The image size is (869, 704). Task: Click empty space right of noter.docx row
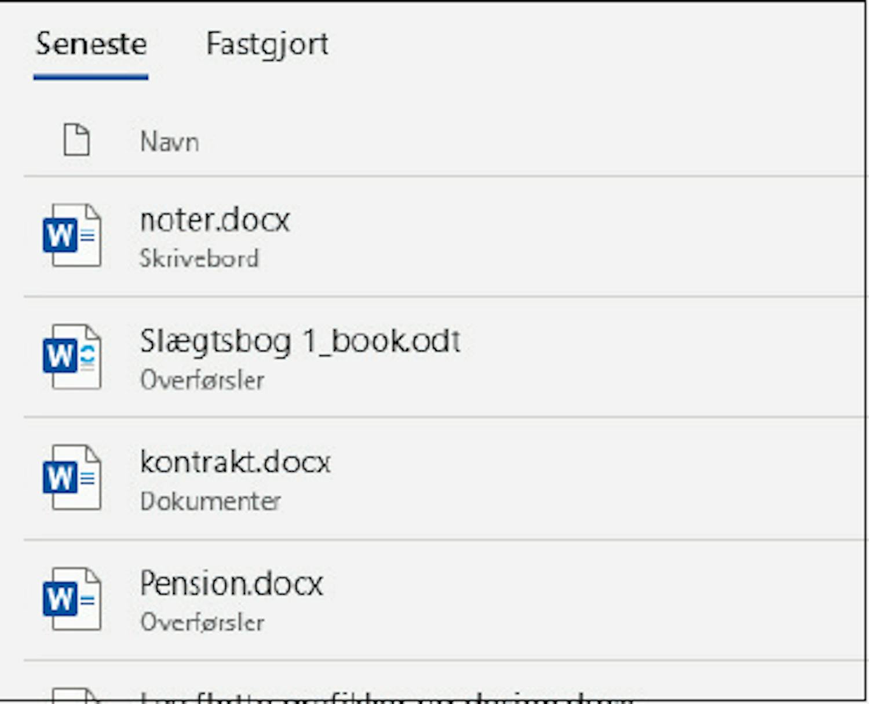click(x=579, y=236)
